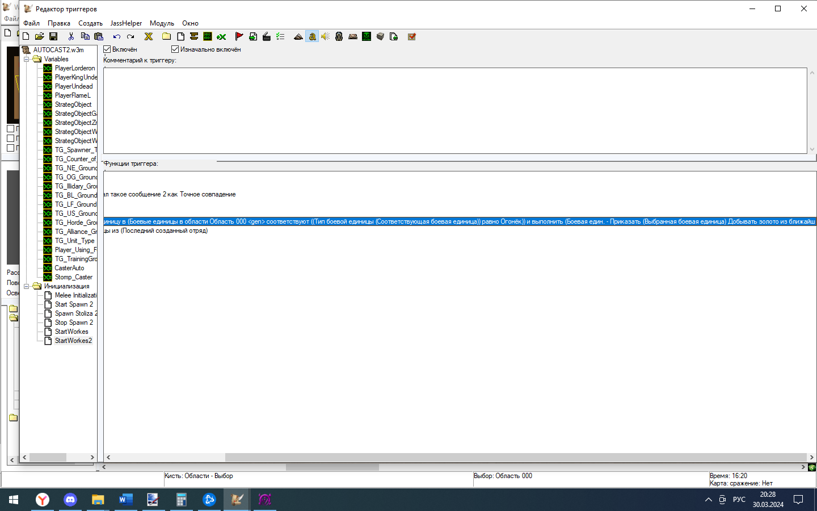Viewport: 817px width, 511px height.
Task: Open the Stop Spawn 2 trigger
Action: pos(74,322)
